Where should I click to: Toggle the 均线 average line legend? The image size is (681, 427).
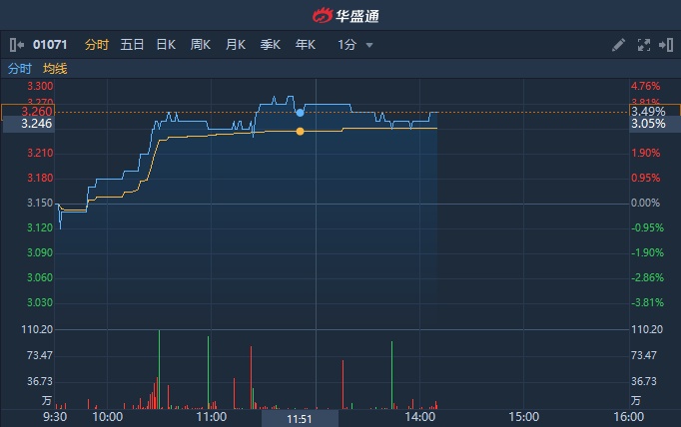pos(55,69)
